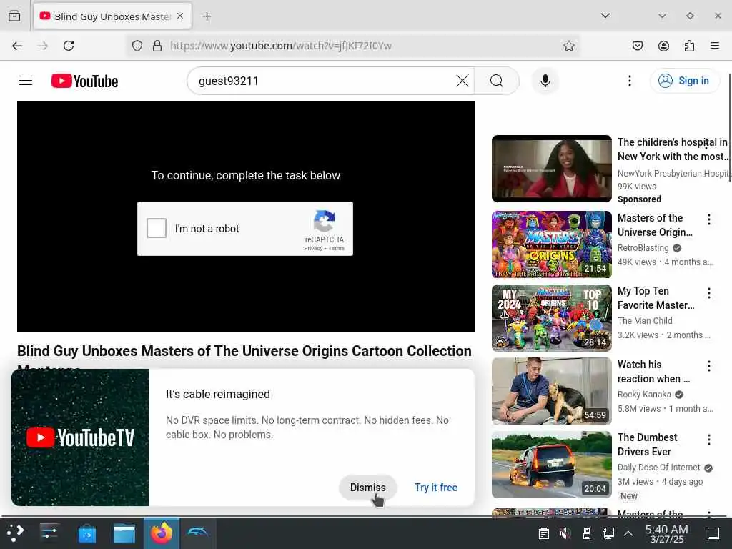Open options for Masters of the Universe Origin video
732x549 pixels.
(708, 219)
